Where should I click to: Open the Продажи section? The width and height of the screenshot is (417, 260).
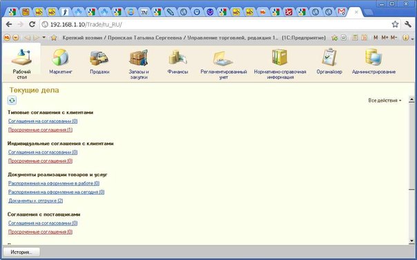[x=99, y=62]
